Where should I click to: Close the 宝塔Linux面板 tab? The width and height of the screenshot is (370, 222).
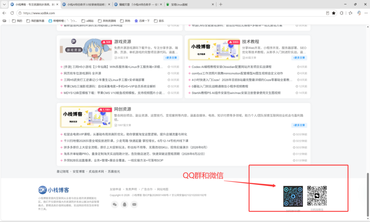[x=212, y=4]
